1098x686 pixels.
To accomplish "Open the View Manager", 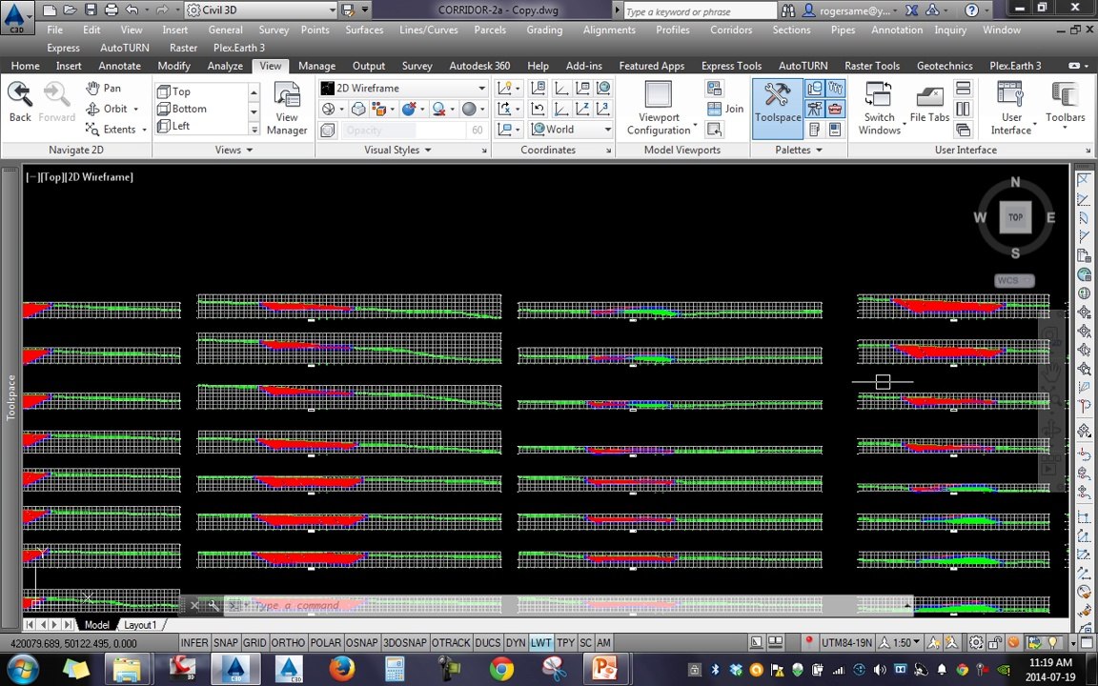I will click(x=287, y=109).
